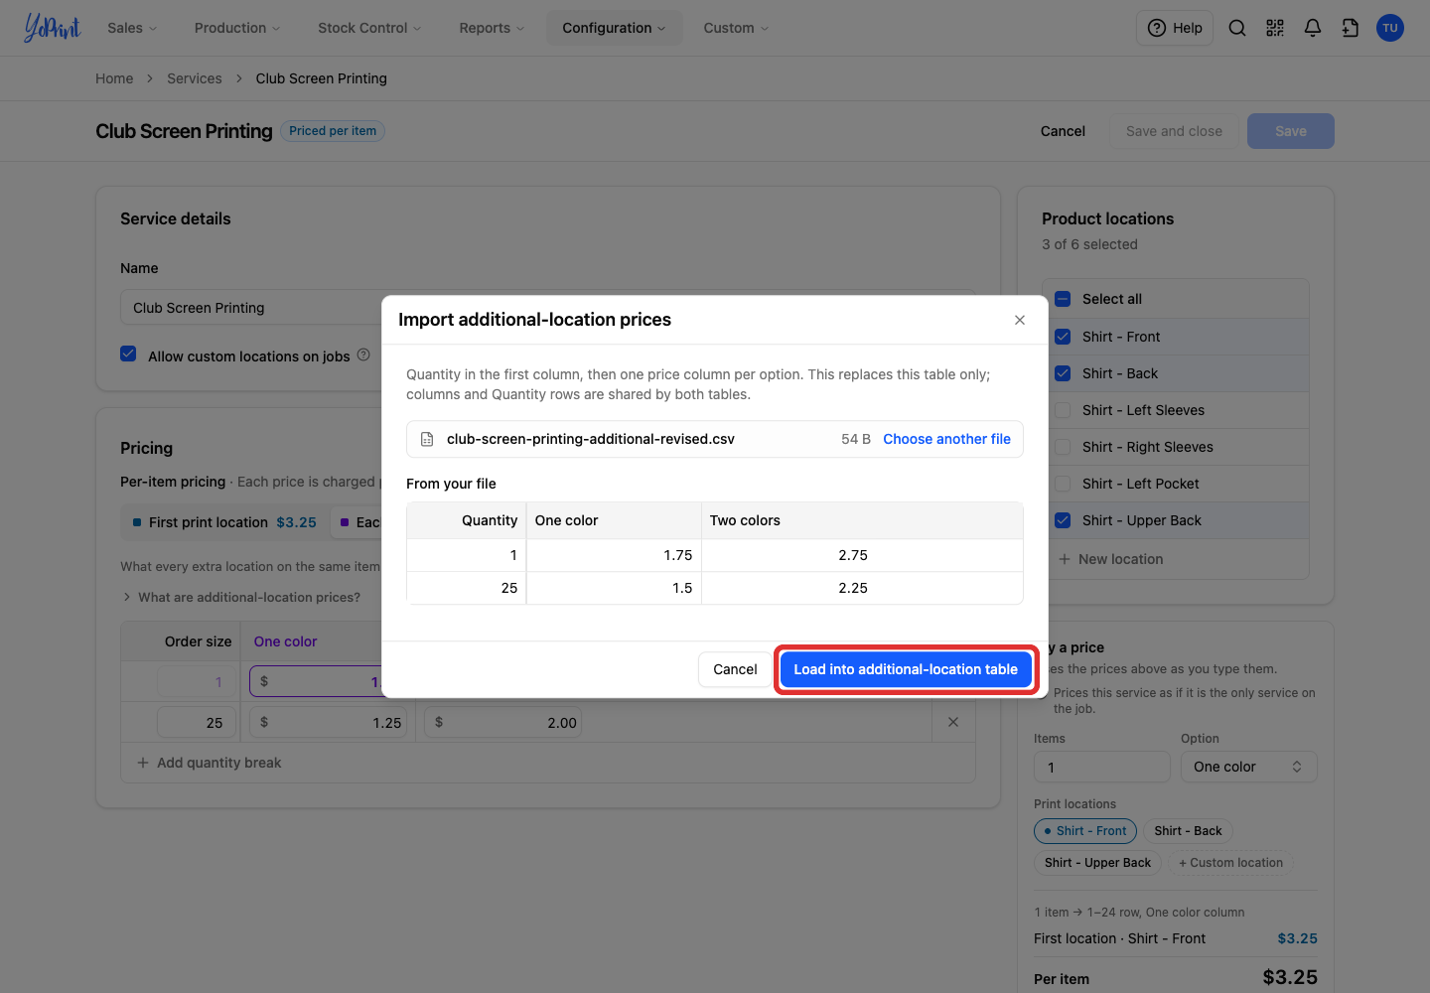Close the import dialog with X
This screenshot has width=1430, height=993.
pyautogui.click(x=1020, y=320)
